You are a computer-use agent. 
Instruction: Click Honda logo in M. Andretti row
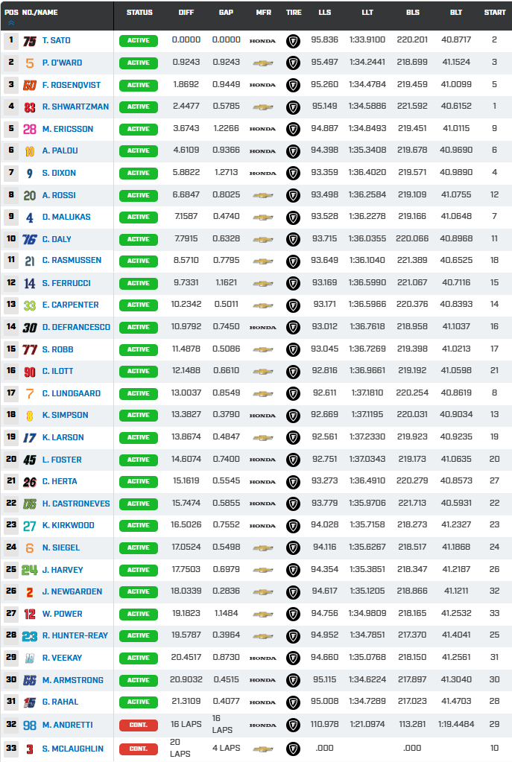[262, 725]
